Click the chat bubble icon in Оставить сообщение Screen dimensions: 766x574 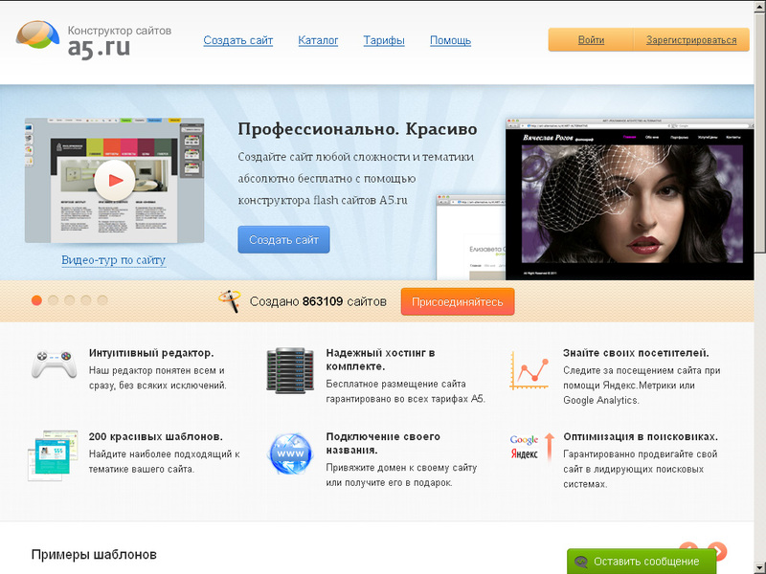coord(581,562)
